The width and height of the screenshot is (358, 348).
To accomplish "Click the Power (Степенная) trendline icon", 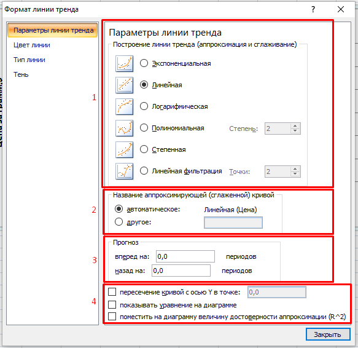I will [x=124, y=149].
